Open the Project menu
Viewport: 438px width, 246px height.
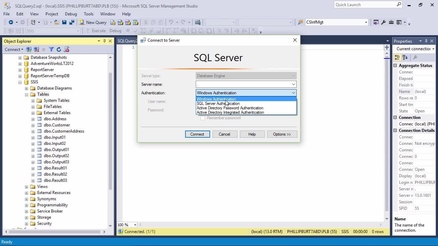[52, 14]
